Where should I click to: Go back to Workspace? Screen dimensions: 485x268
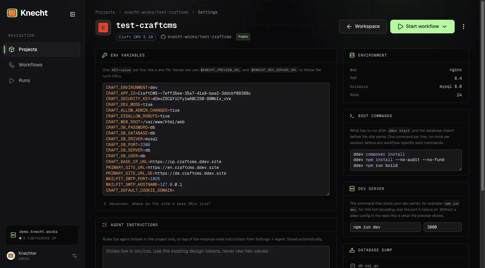[x=363, y=27]
